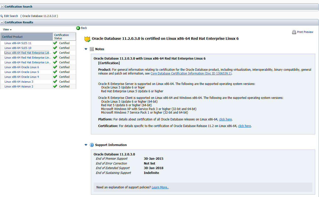This screenshot has width=319, height=197.
Task: Click the 'Certified' status text for Asianux 2
Action: point(64,86)
